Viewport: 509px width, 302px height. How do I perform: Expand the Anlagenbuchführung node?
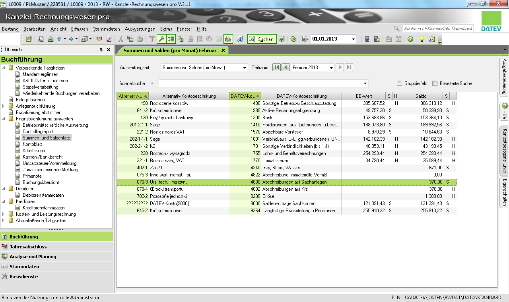pyautogui.click(x=4, y=106)
